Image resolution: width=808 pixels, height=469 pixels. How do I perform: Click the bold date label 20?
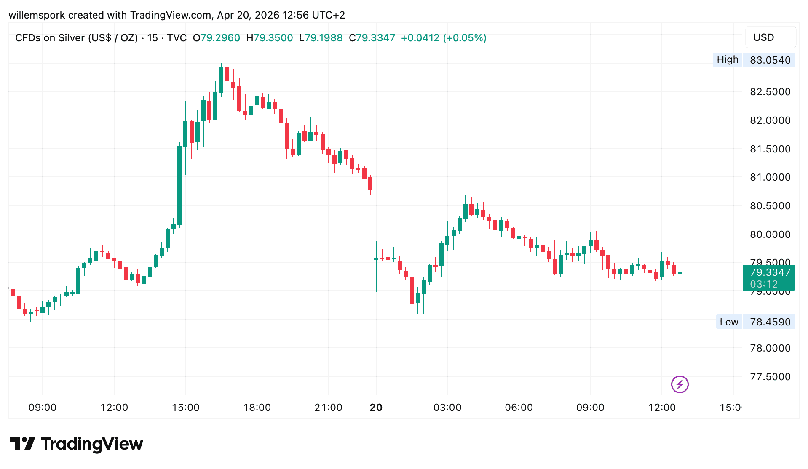tap(376, 408)
